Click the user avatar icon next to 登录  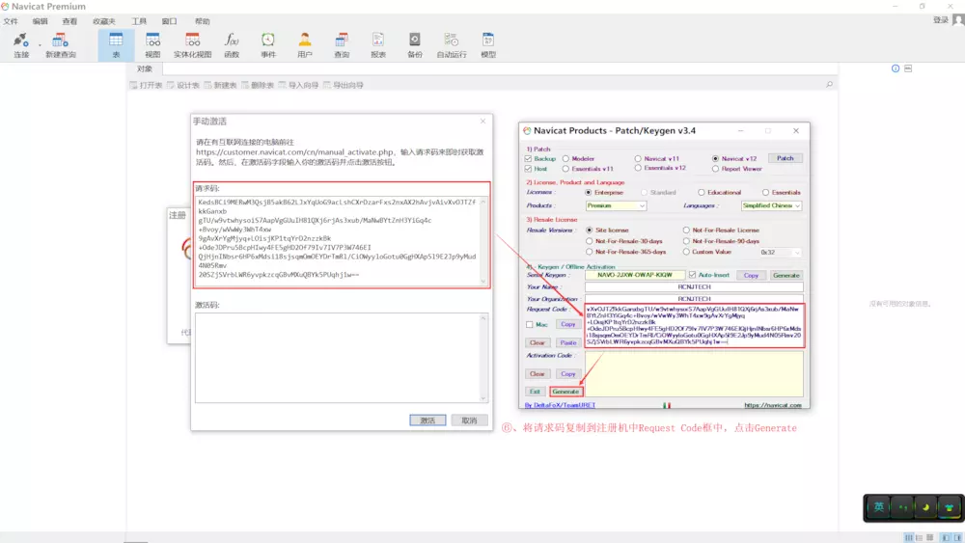[x=957, y=19]
